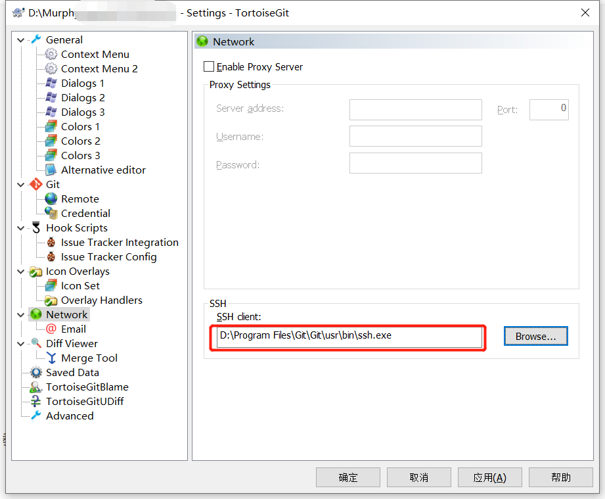Click the Issue Tracker Integration bug icon

tap(51, 243)
